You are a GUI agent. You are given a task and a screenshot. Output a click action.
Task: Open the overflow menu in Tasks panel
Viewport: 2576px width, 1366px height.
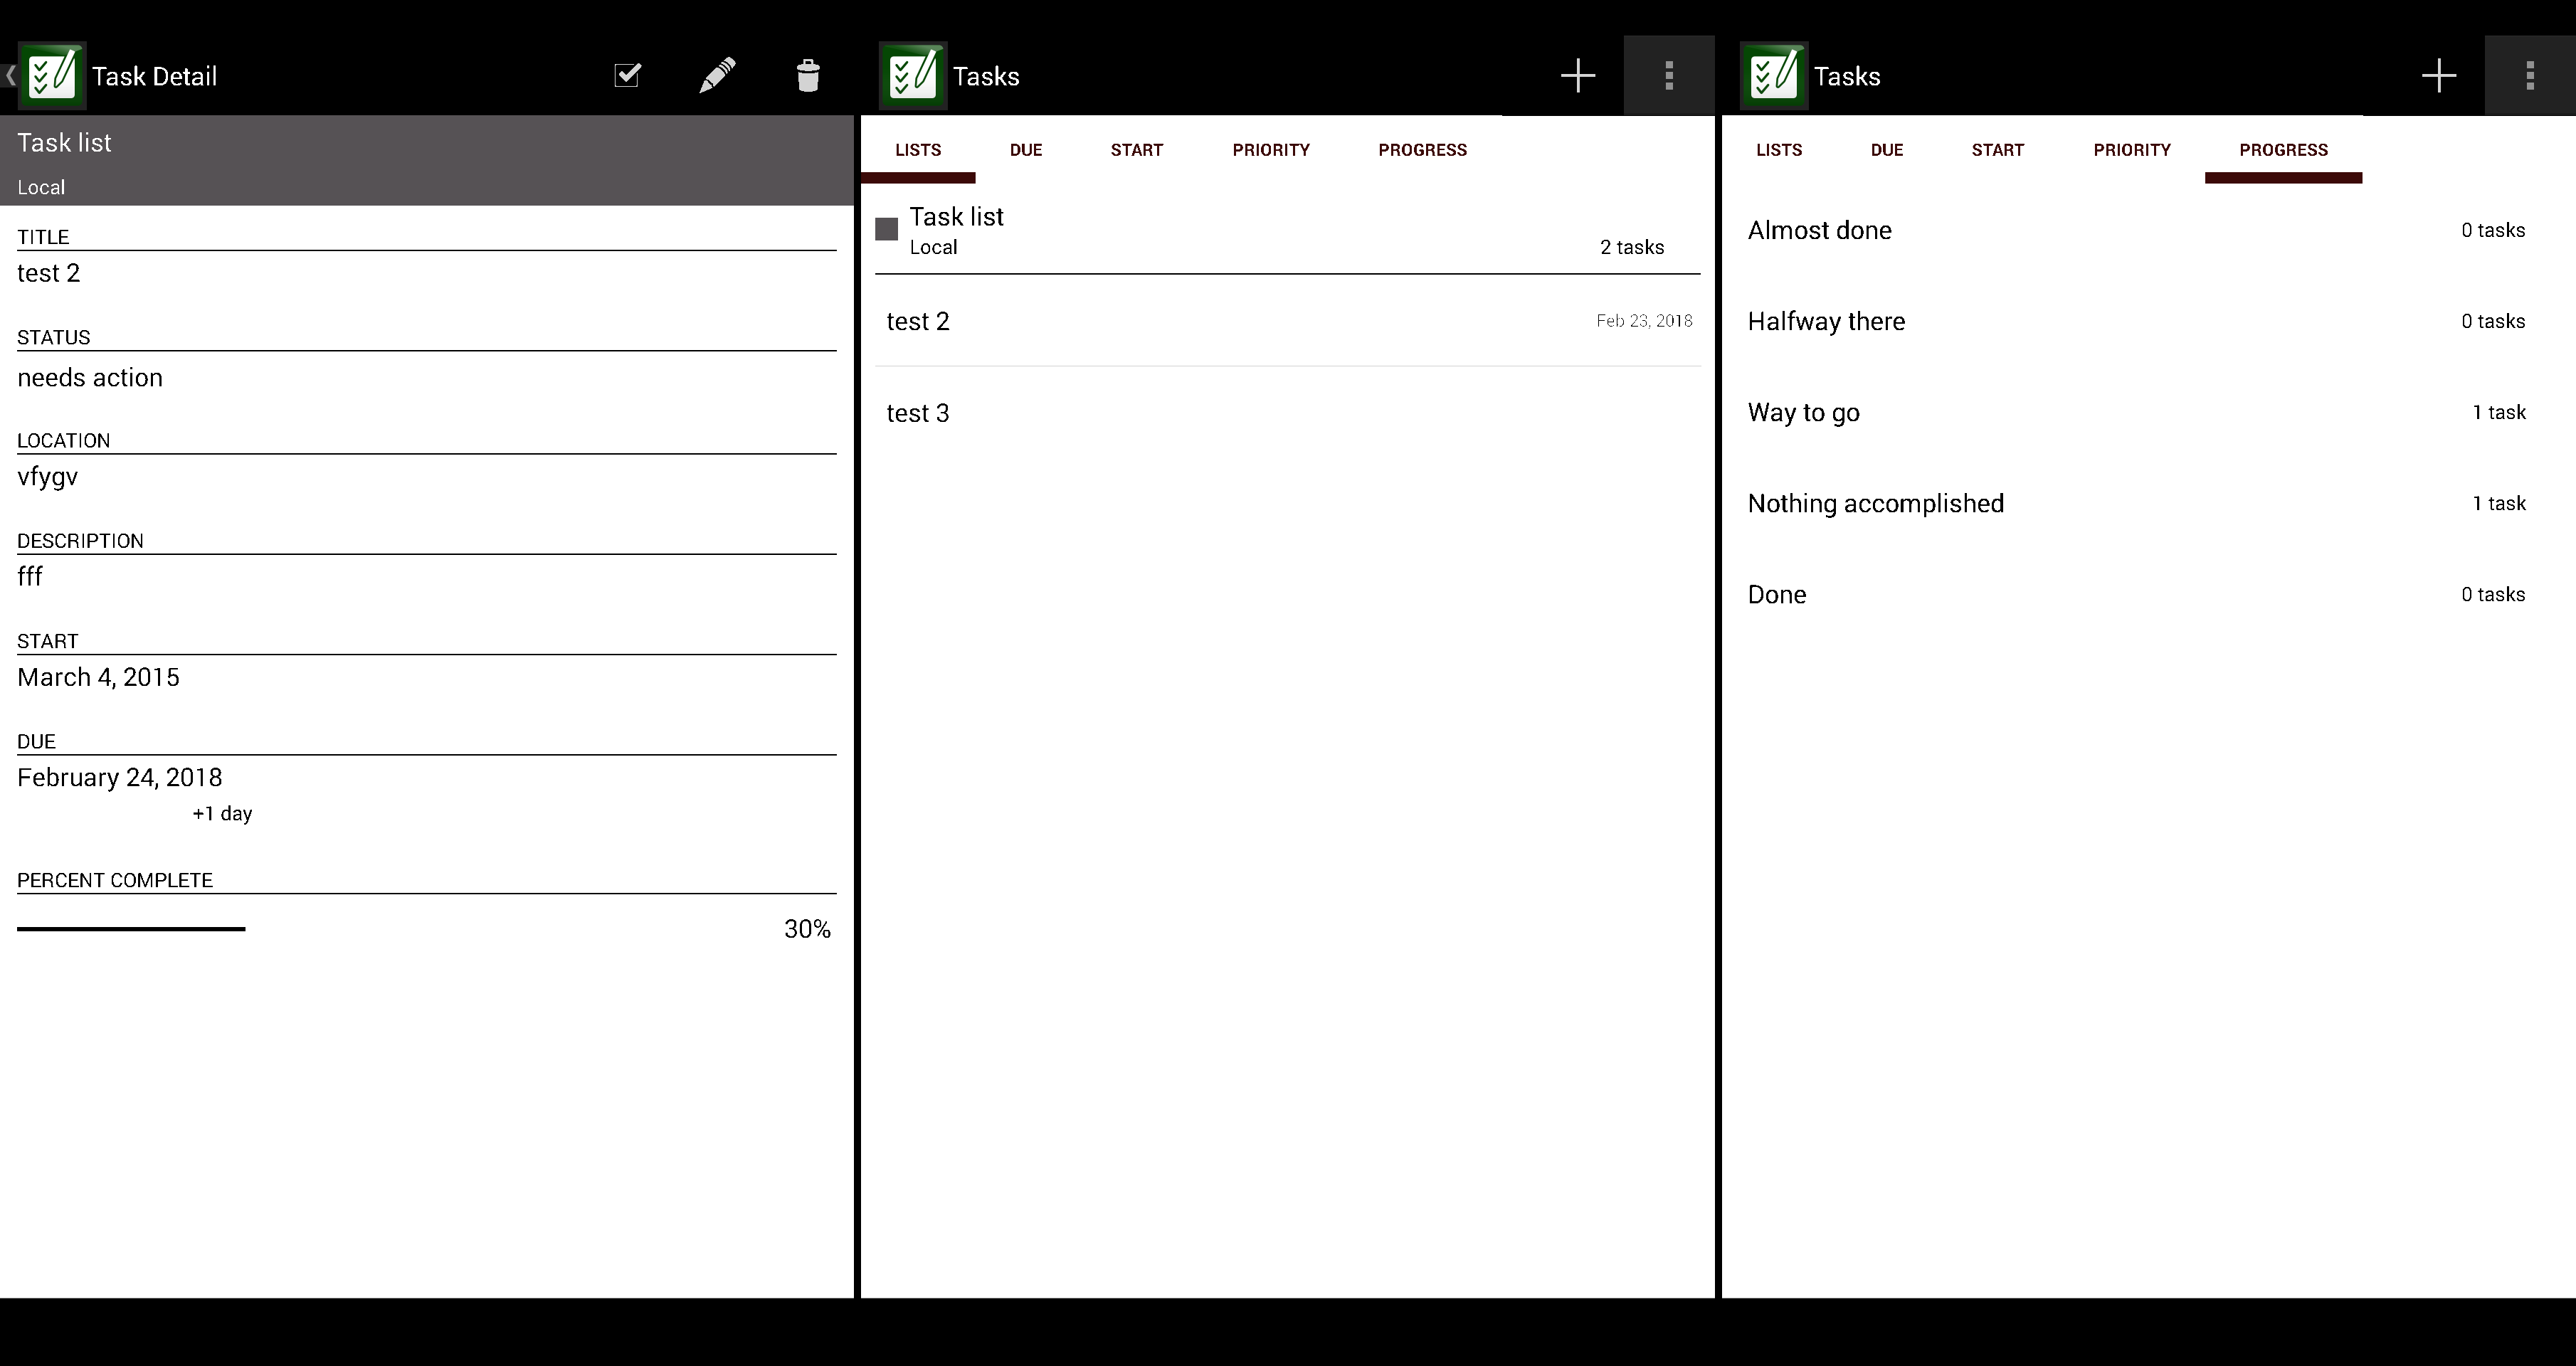(x=1668, y=73)
